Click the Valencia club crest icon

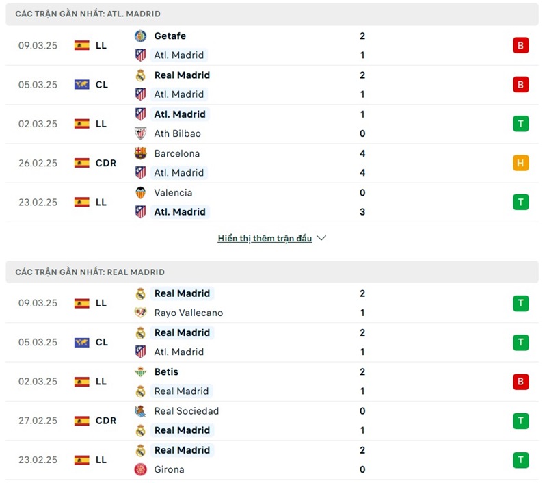click(x=140, y=193)
